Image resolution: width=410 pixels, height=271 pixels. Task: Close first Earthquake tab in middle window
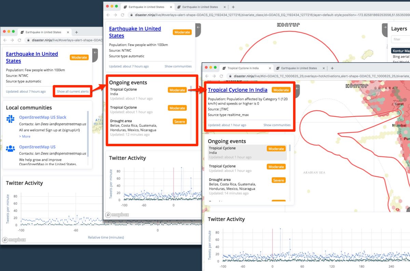171,7
